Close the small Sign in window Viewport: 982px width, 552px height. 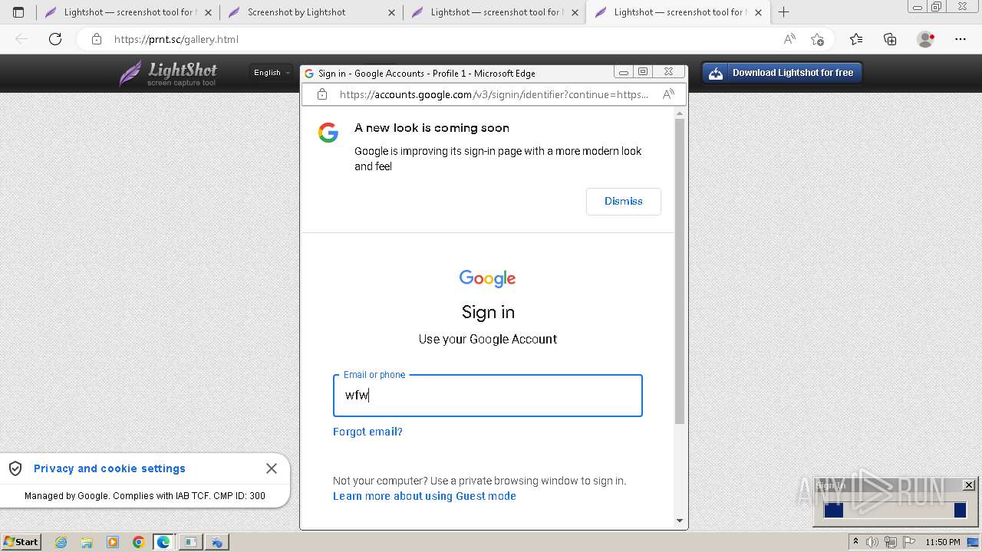pos(969,485)
